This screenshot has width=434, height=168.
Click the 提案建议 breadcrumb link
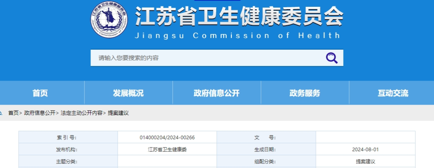click(x=118, y=113)
